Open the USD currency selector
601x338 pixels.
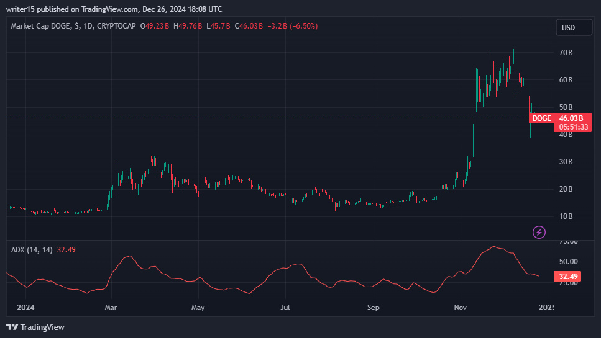tap(574, 27)
